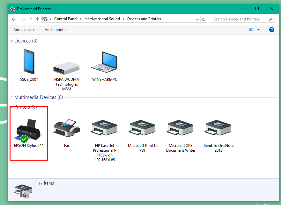Navigate to Hardware and Sound breadcrumb
Image resolution: width=281 pixels, height=205 pixels.
[x=102, y=19]
